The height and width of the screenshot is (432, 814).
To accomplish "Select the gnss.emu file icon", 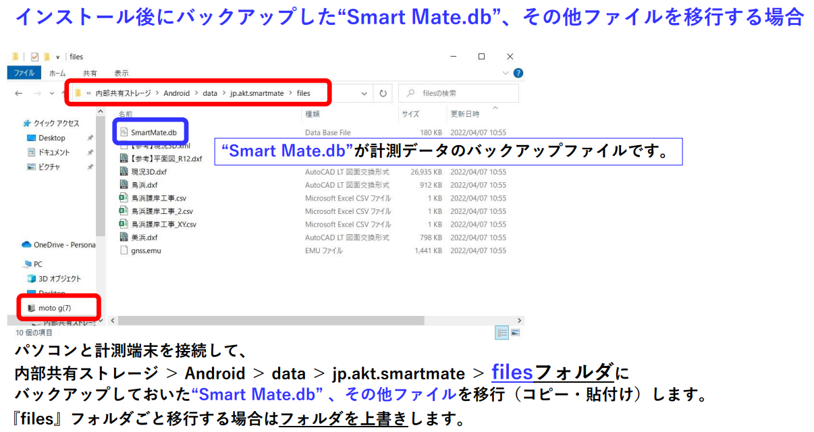I will pyautogui.click(x=124, y=250).
